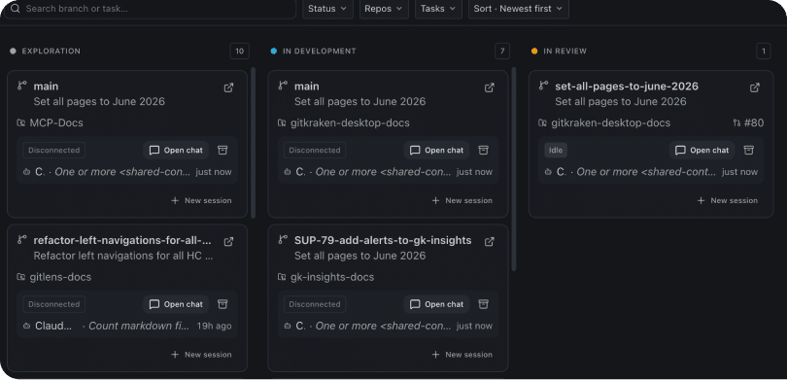Archive session on gitkraken-desktop-docs main card
This screenshot has height=380, width=787.
coord(483,150)
